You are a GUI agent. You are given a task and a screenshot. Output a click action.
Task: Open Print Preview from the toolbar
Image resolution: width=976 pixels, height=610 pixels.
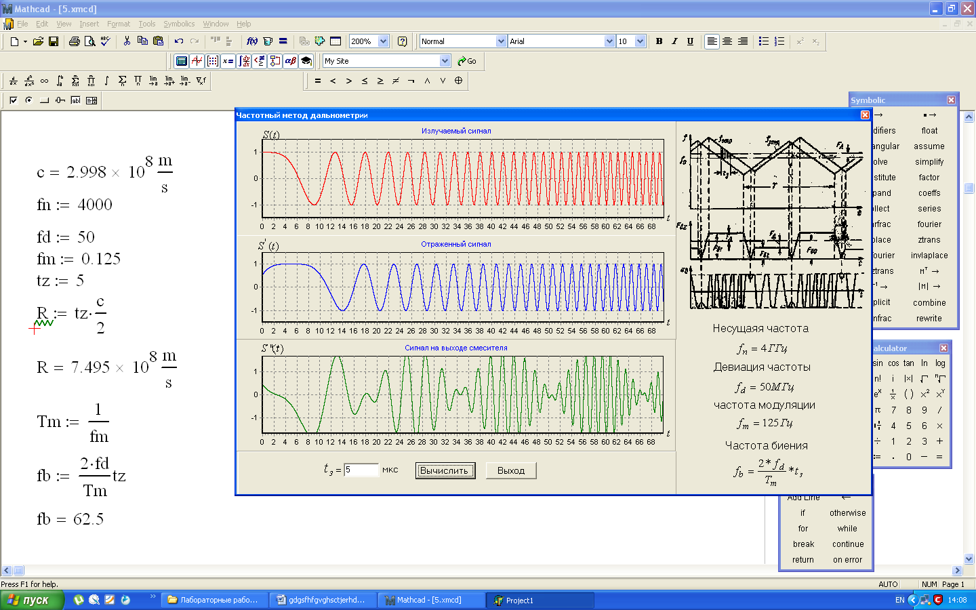pyautogui.click(x=89, y=41)
